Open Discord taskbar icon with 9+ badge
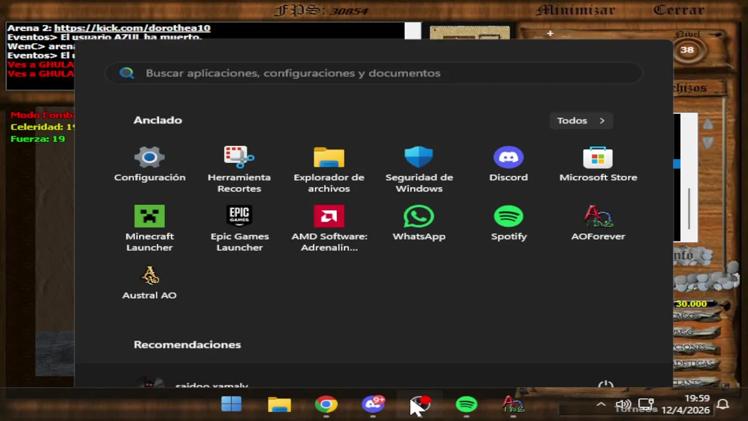This screenshot has width=748, height=421. [373, 404]
